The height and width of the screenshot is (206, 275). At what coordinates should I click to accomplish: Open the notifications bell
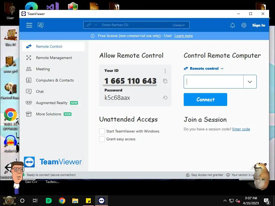click(232, 25)
